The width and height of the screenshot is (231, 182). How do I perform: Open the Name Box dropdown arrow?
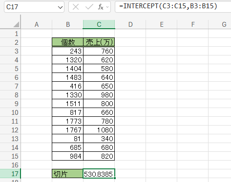[x=60, y=7]
